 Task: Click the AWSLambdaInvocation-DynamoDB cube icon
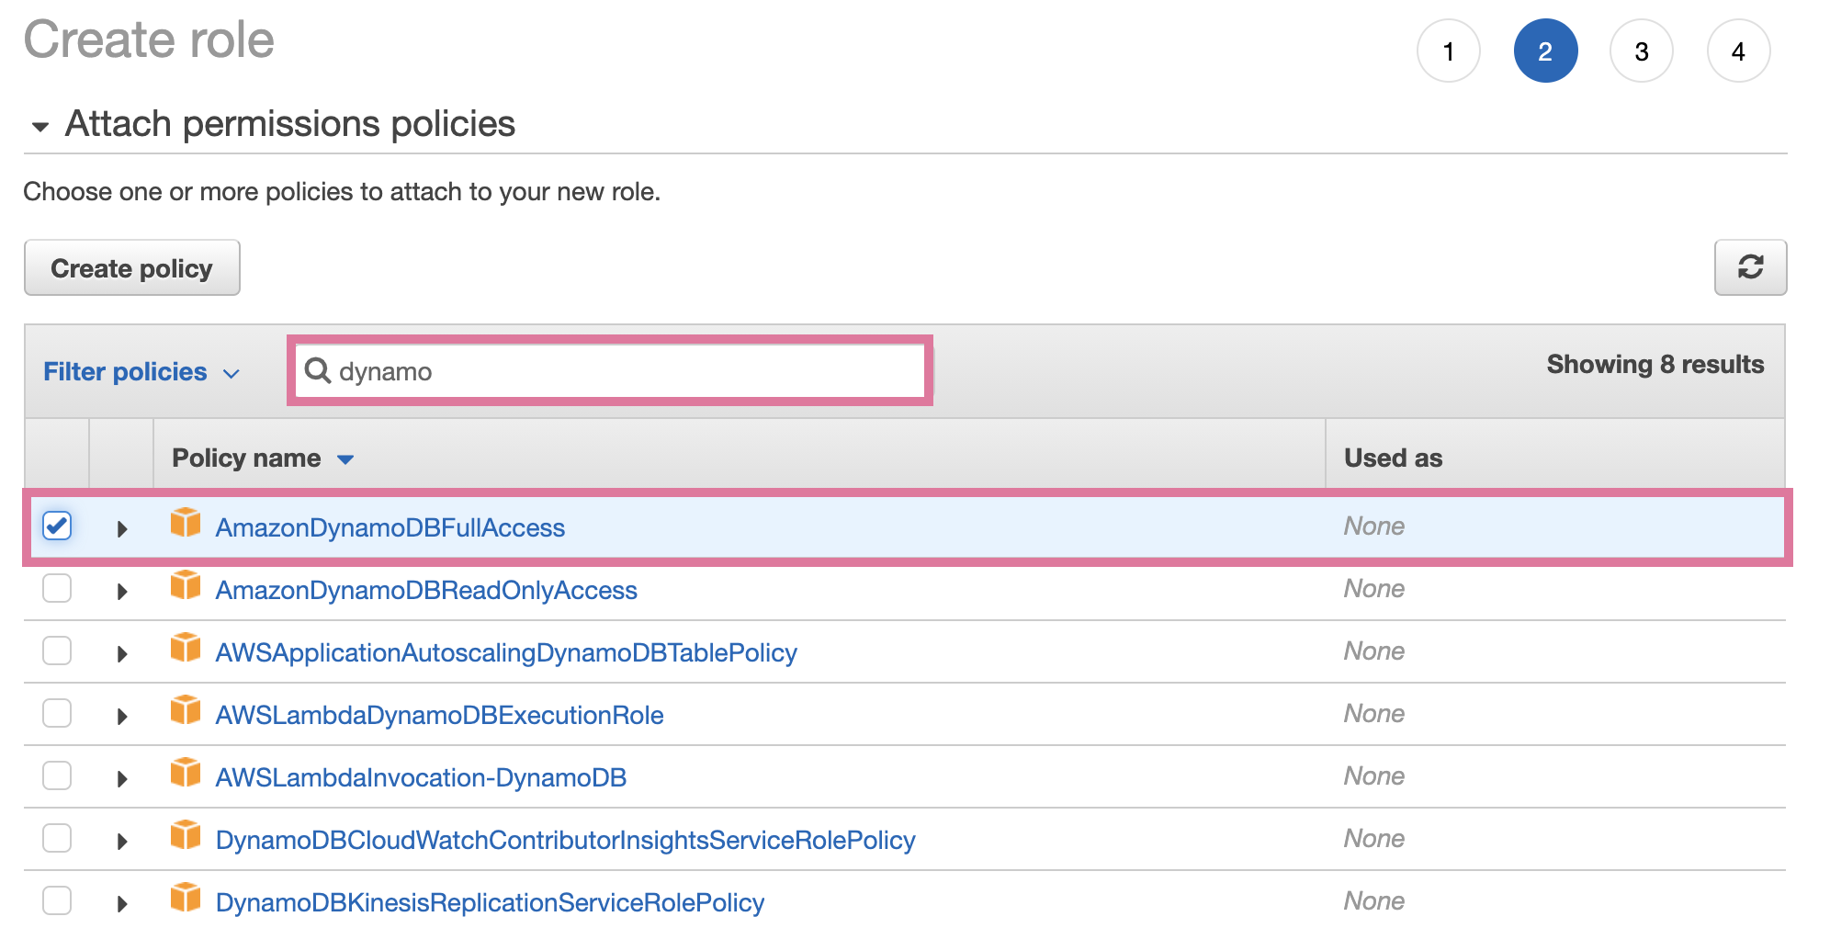(186, 773)
